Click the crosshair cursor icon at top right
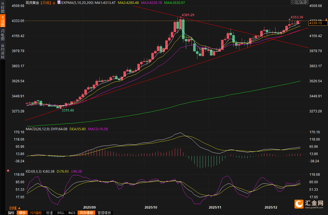Image resolution: width=328 pixels, height=215 pixels. [x=293, y=2]
